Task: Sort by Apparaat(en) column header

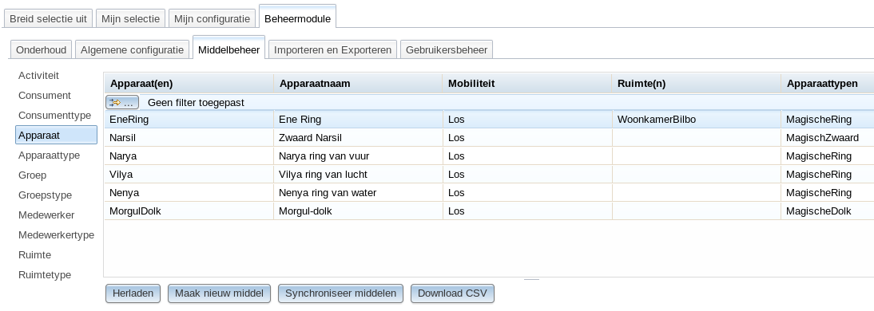Action: pyautogui.click(x=189, y=84)
